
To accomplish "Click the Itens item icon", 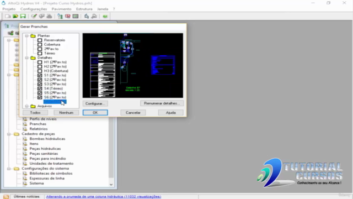I will coord(25,144).
